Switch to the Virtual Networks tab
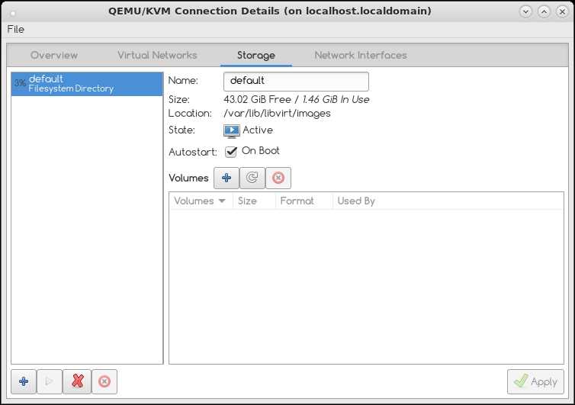575x405 pixels. (157, 56)
